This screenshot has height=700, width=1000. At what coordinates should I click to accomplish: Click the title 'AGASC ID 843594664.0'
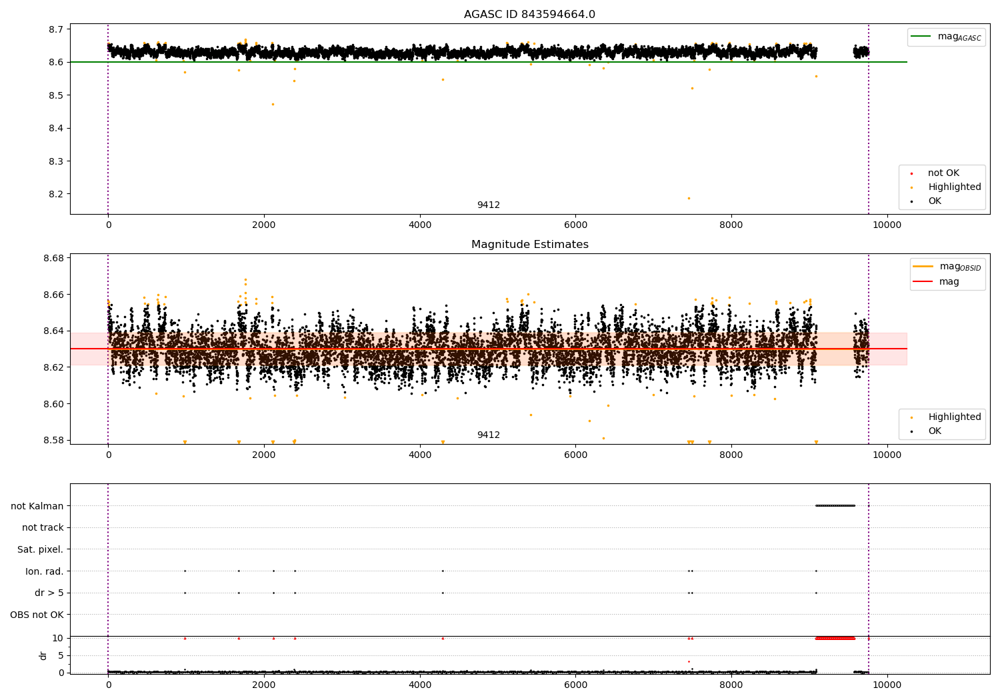[529, 15]
